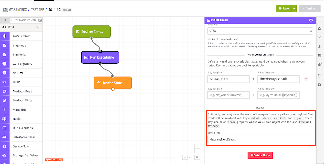The width and height of the screenshot is (324, 164).
Task: Select the Run Executable canvas node
Action: (100, 57)
